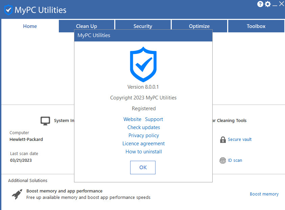Switch to the Optimize tab
The width and height of the screenshot is (285, 210).
[199, 26]
